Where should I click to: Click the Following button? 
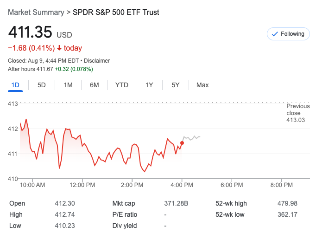click(288, 34)
